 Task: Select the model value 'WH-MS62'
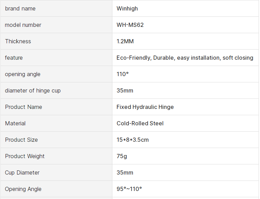[130, 25]
